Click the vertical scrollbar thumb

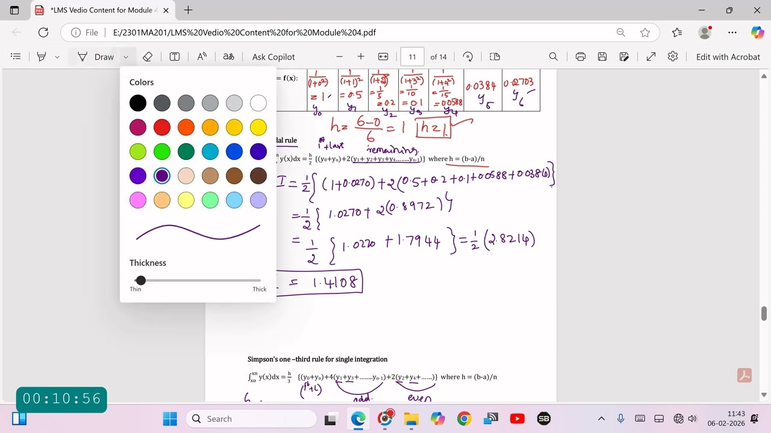point(764,313)
